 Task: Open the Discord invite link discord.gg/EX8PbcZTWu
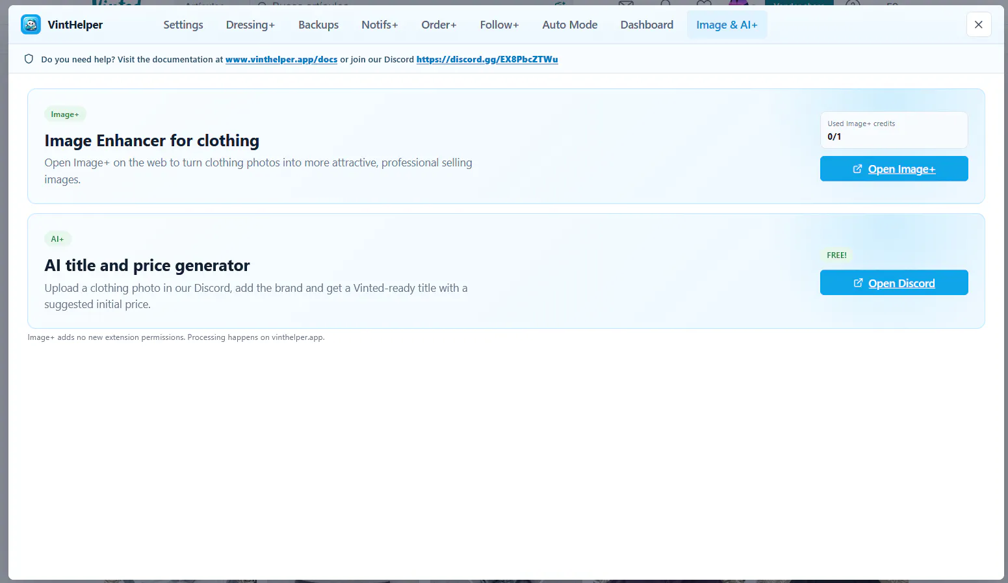click(487, 59)
